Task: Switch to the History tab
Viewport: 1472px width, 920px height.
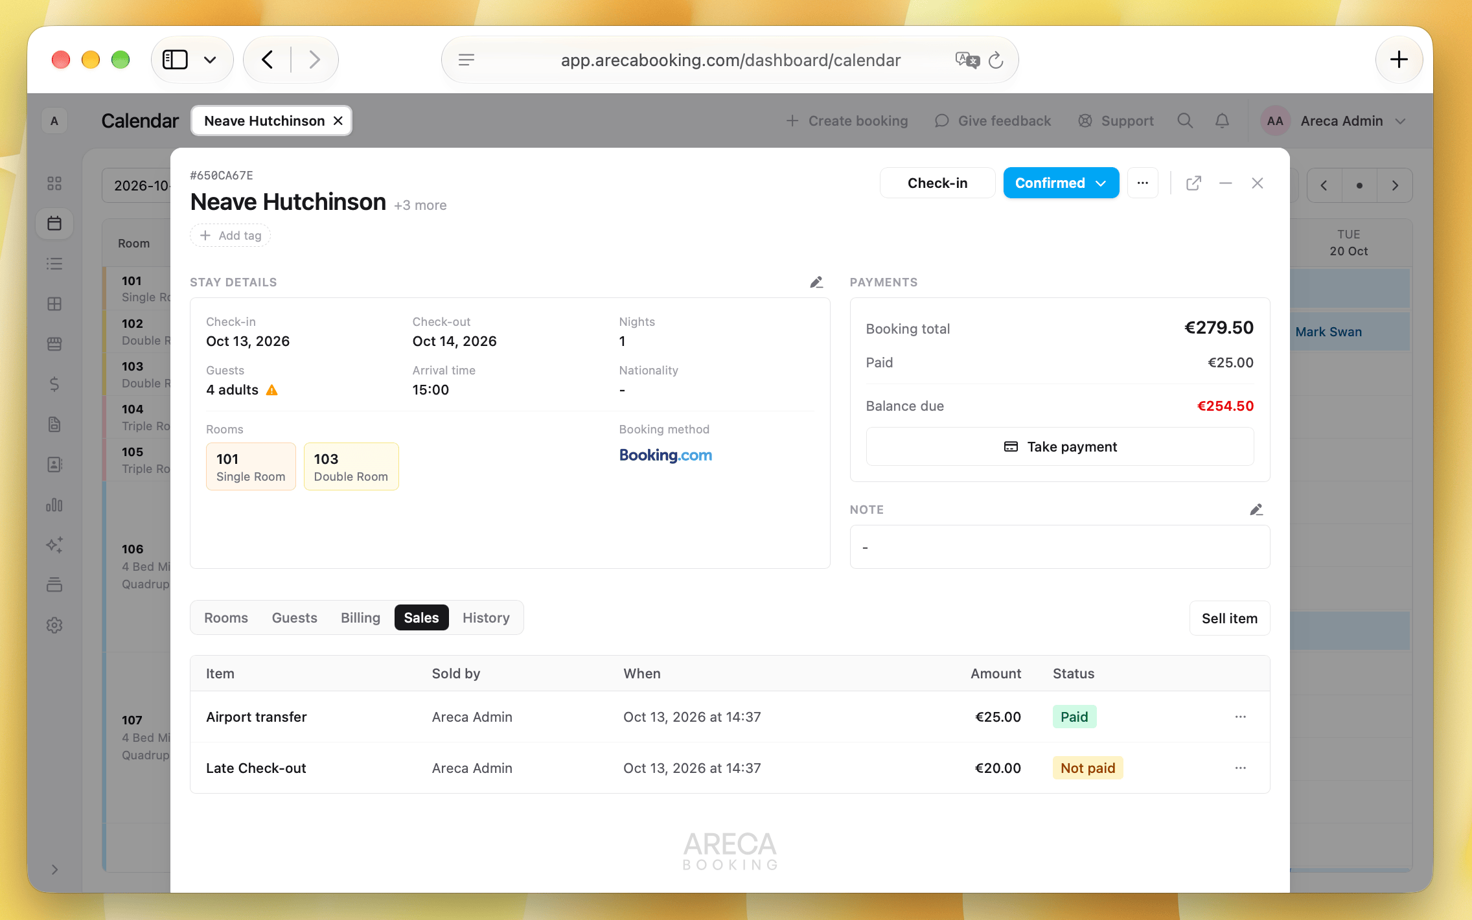Action: [486, 618]
